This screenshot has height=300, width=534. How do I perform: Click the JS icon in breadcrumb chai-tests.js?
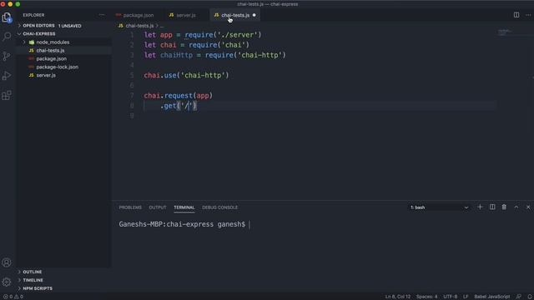[x=120, y=26]
